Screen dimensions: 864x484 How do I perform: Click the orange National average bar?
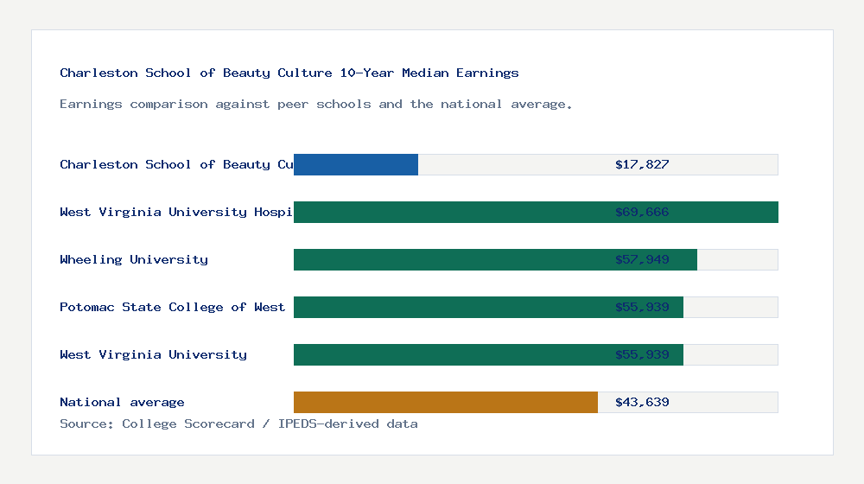click(446, 403)
